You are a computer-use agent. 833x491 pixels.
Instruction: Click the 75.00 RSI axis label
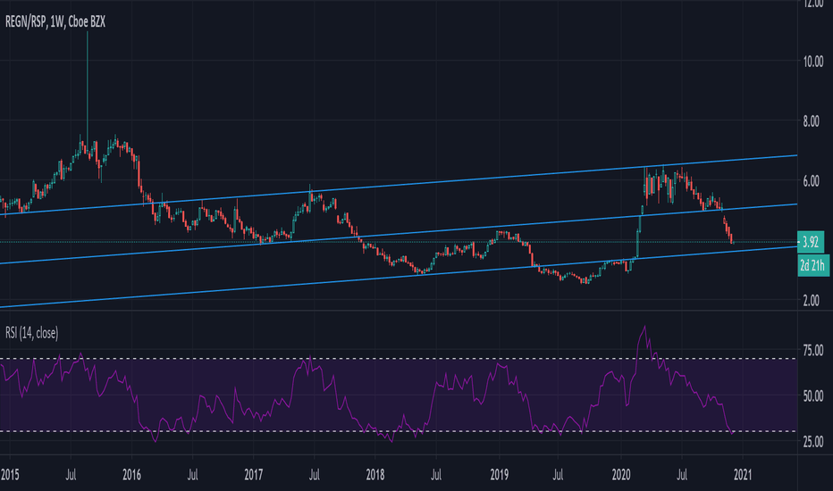(813, 350)
